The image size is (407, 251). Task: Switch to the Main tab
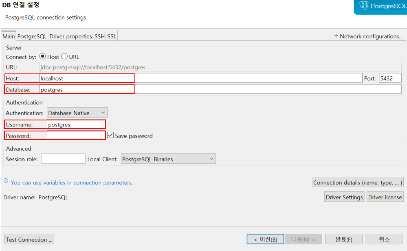click(9, 36)
